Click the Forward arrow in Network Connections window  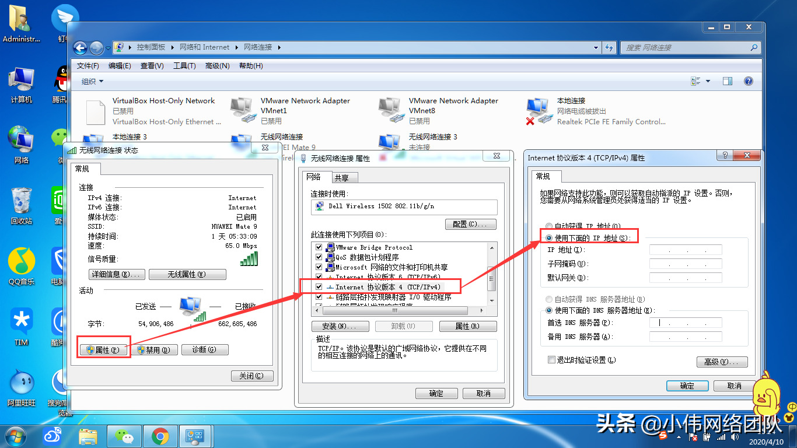[x=96, y=48]
